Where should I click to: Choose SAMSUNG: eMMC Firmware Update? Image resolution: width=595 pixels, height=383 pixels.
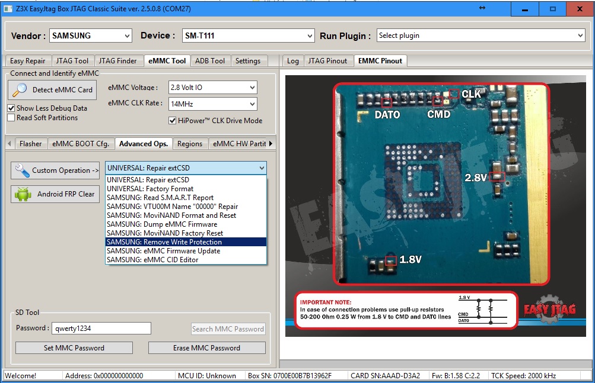click(186, 251)
